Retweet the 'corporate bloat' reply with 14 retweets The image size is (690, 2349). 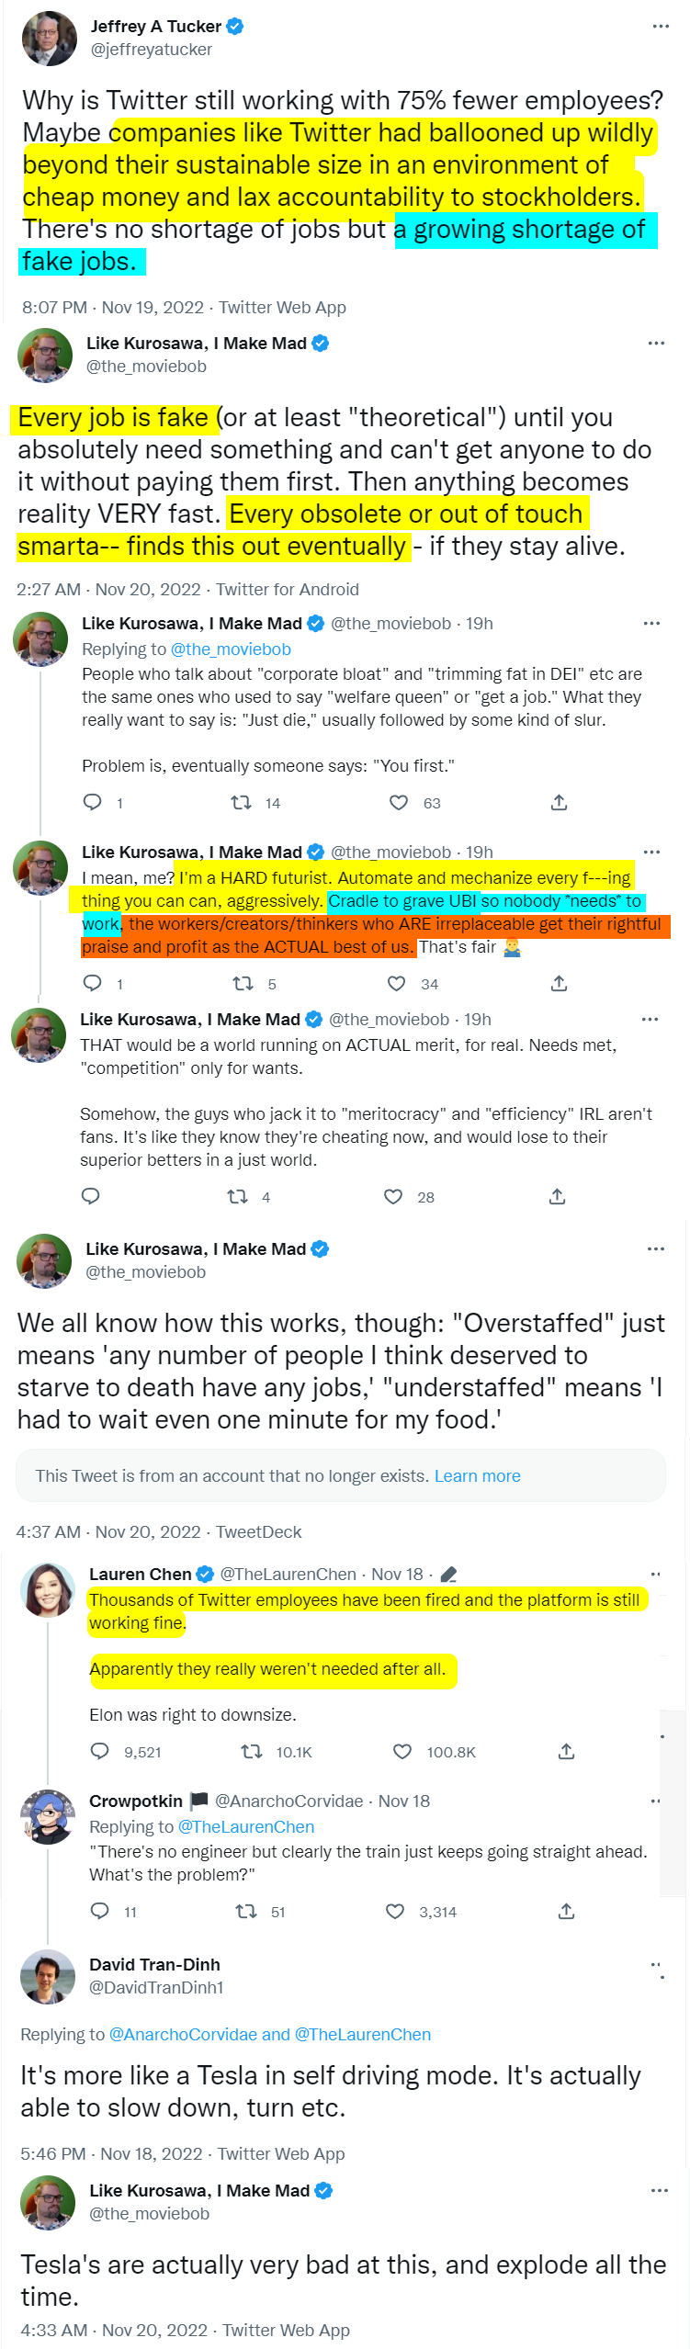tap(241, 803)
